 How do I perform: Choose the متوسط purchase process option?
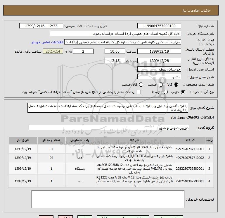[166, 92]
